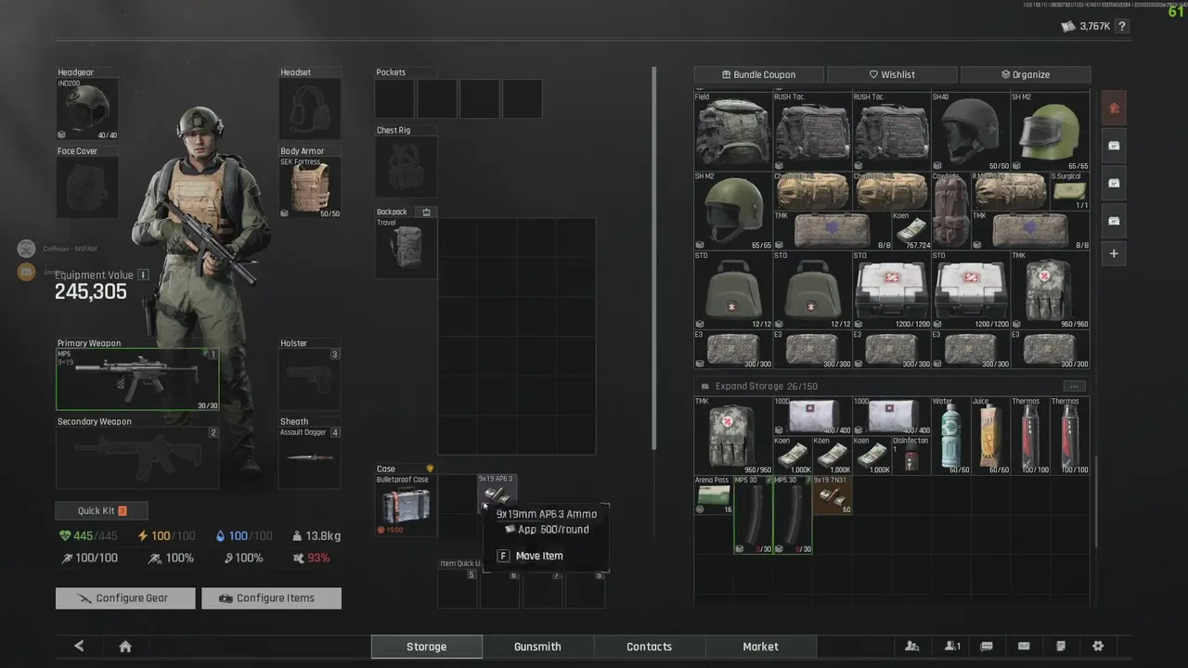The height and width of the screenshot is (668, 1188).
Task: Select the Assault Dagger sheath slot
Action: (310, 457)
